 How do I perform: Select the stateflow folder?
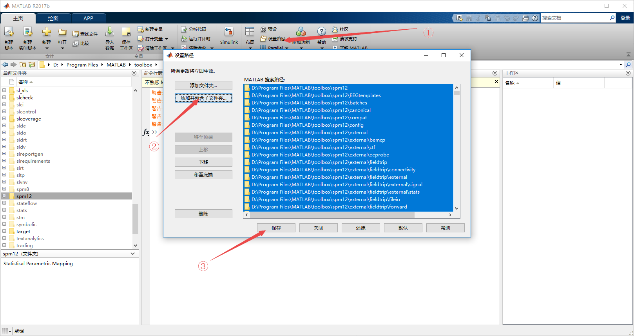(27, 203)
